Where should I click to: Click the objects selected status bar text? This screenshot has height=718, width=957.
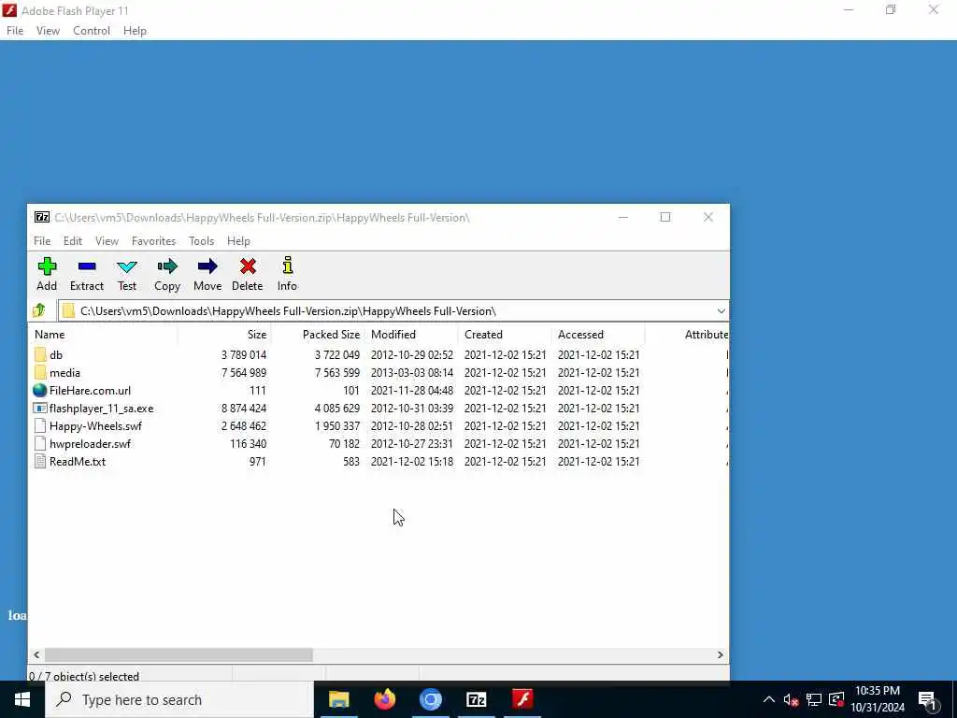click(84, 676)
